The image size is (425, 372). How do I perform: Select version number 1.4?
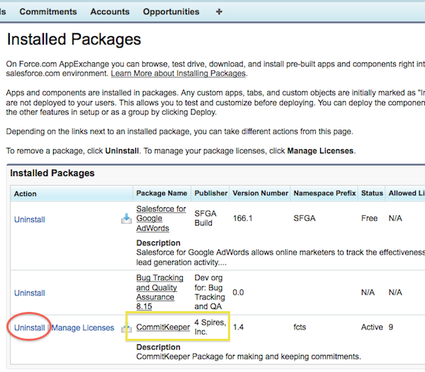point(238,327)
